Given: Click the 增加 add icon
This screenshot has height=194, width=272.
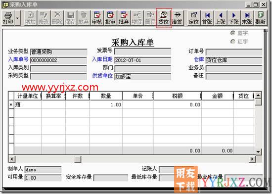Looking at the screenshot, I should tap(30, 18).
